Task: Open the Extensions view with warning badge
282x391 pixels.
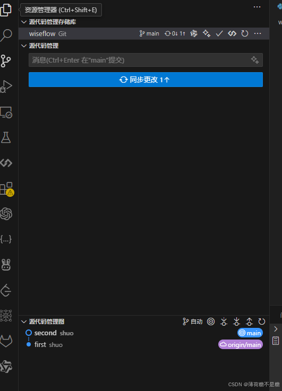Action: pyautogui.click(x=6, y=189)
